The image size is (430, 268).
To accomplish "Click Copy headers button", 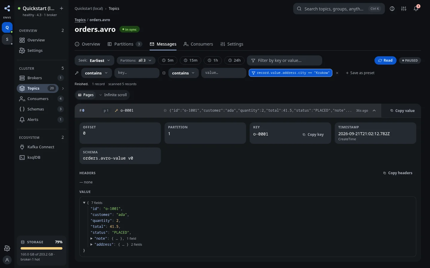I will 398,173.
